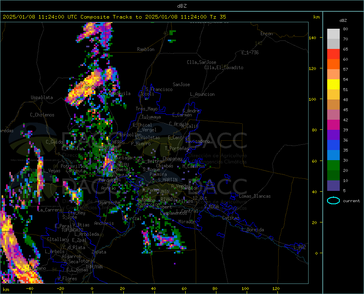This screenshot has height=294, width=364.
Task: Click the 'Clla.SanJose' map label
Action: pos(201,62)
